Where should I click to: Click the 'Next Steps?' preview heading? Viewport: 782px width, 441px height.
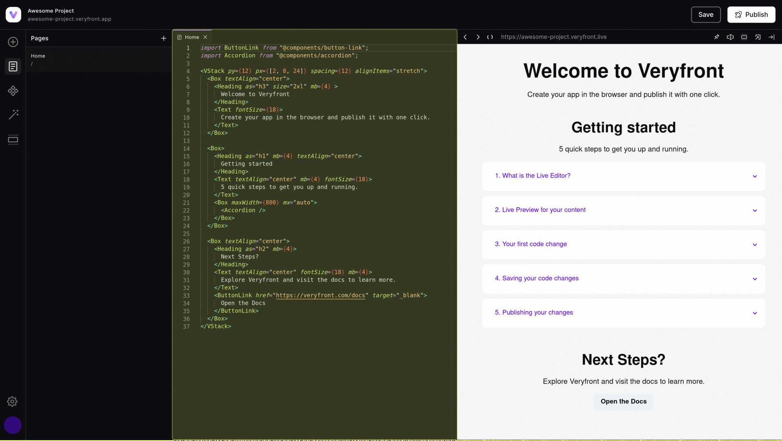point(624,360)
